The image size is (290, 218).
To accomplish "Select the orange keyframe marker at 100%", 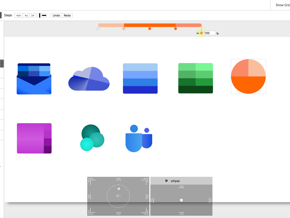I will pyautogui.click(x=201, y=33).
